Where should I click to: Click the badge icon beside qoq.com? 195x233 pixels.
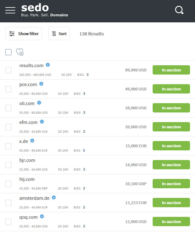42,217
